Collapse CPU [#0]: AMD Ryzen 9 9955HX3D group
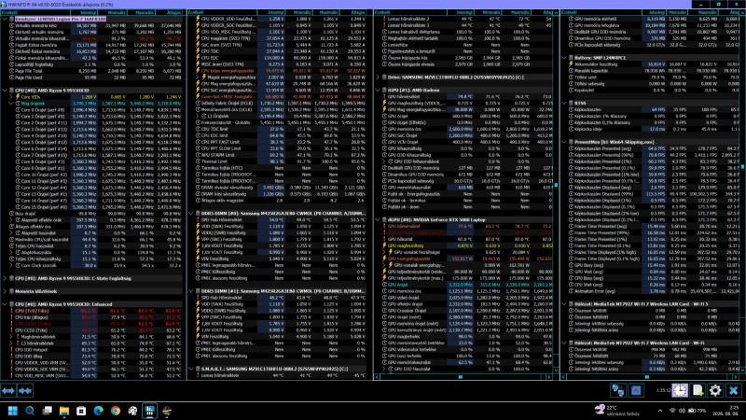 [5, 90]
